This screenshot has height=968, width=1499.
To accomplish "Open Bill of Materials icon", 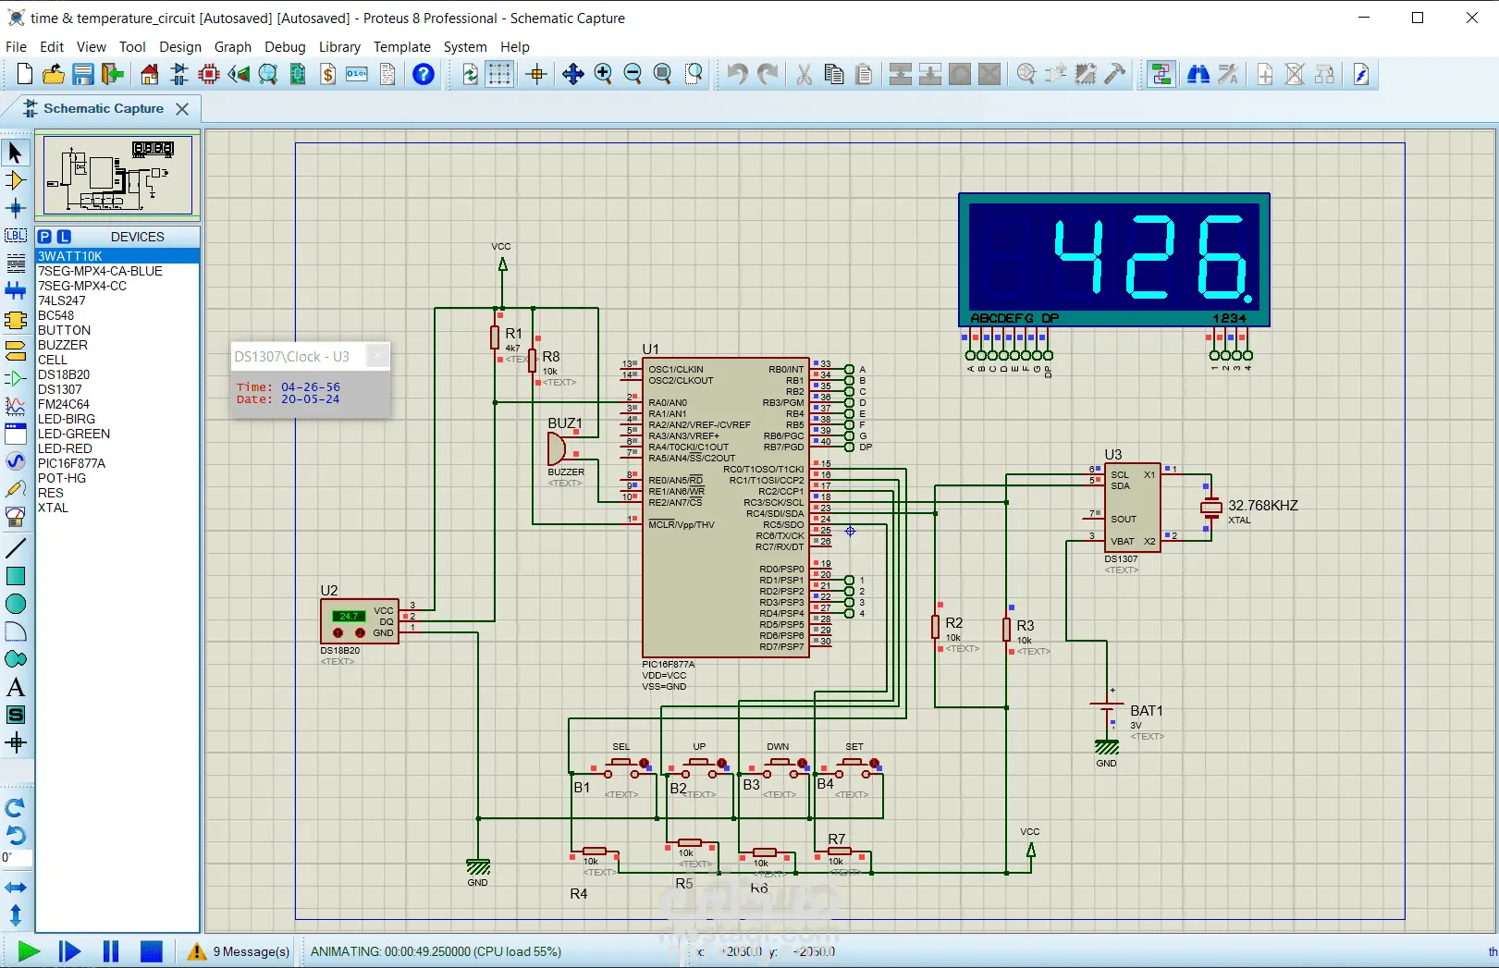I will 327,74.
